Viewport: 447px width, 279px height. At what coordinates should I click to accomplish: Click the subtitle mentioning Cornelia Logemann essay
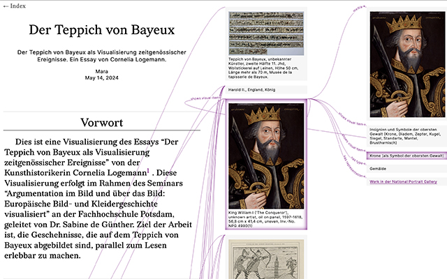click(102, 56)
